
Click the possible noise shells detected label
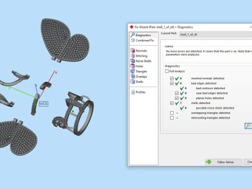(x=215, y=108)
